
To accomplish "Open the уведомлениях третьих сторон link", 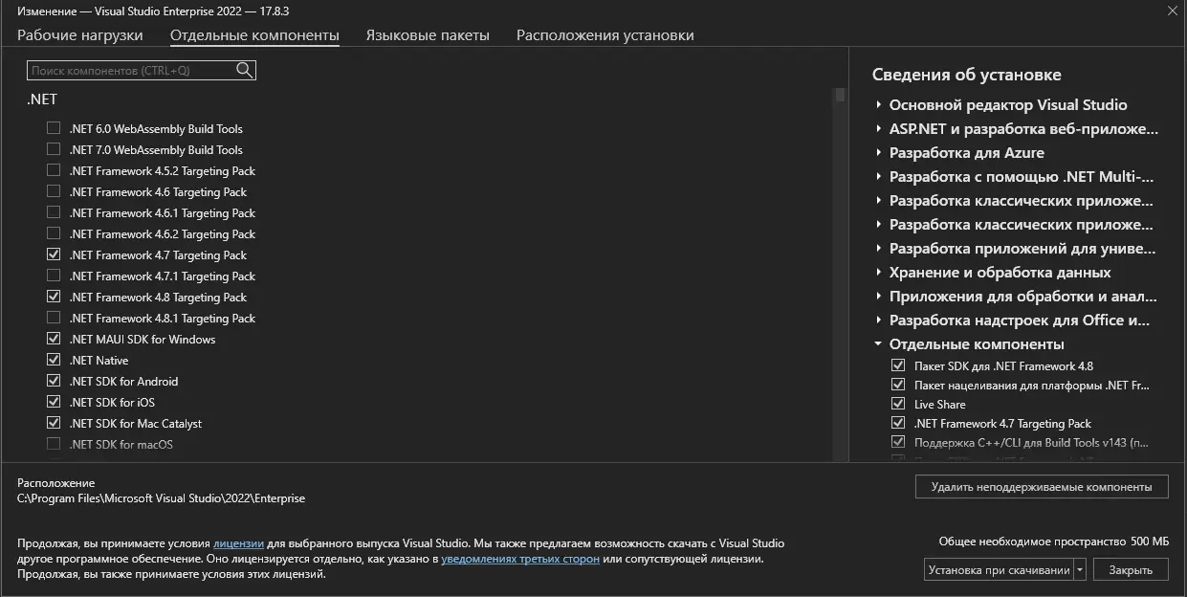I will pos(520,559).
